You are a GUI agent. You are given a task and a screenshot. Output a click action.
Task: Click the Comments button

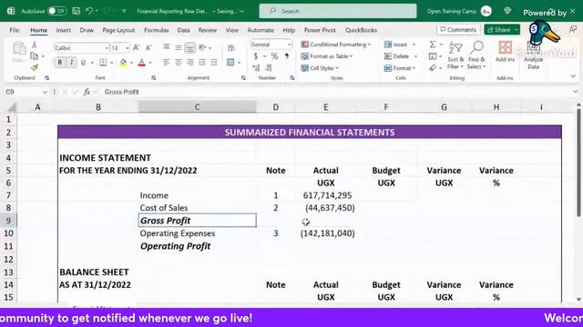458,30
